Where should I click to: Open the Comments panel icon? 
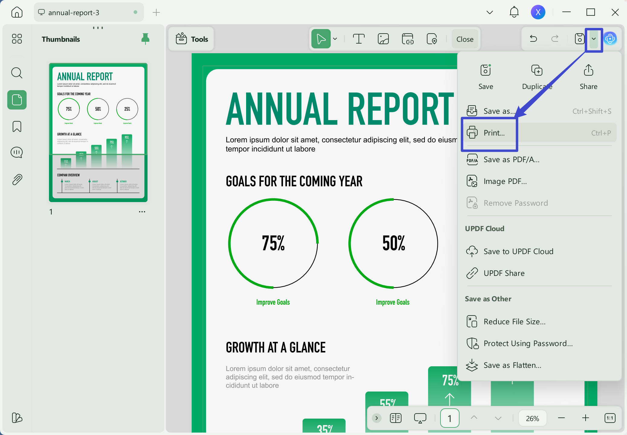[x=17, y=152]
